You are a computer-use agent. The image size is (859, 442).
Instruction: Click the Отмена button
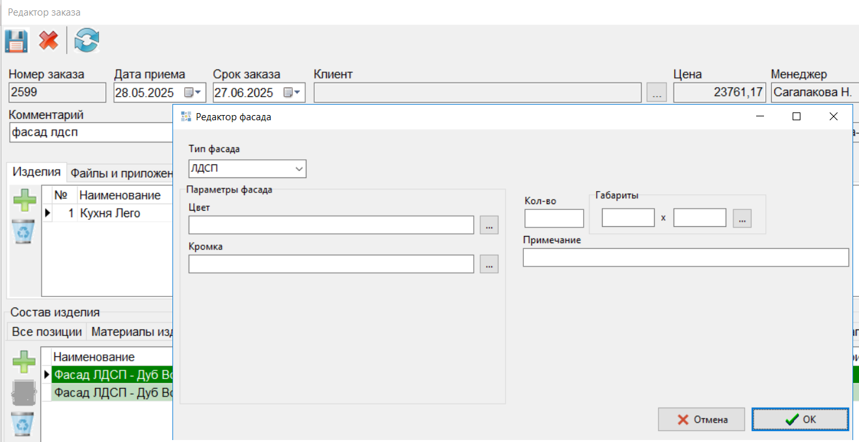tap(702, 419)
